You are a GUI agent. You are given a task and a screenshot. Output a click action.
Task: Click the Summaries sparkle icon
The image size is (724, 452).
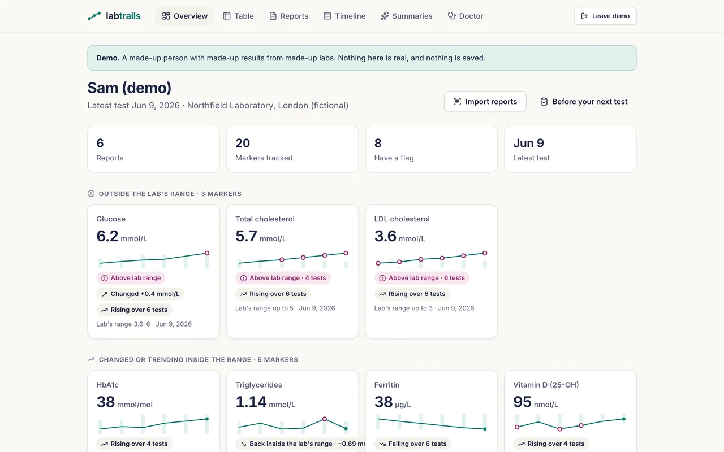coord(385,16)
